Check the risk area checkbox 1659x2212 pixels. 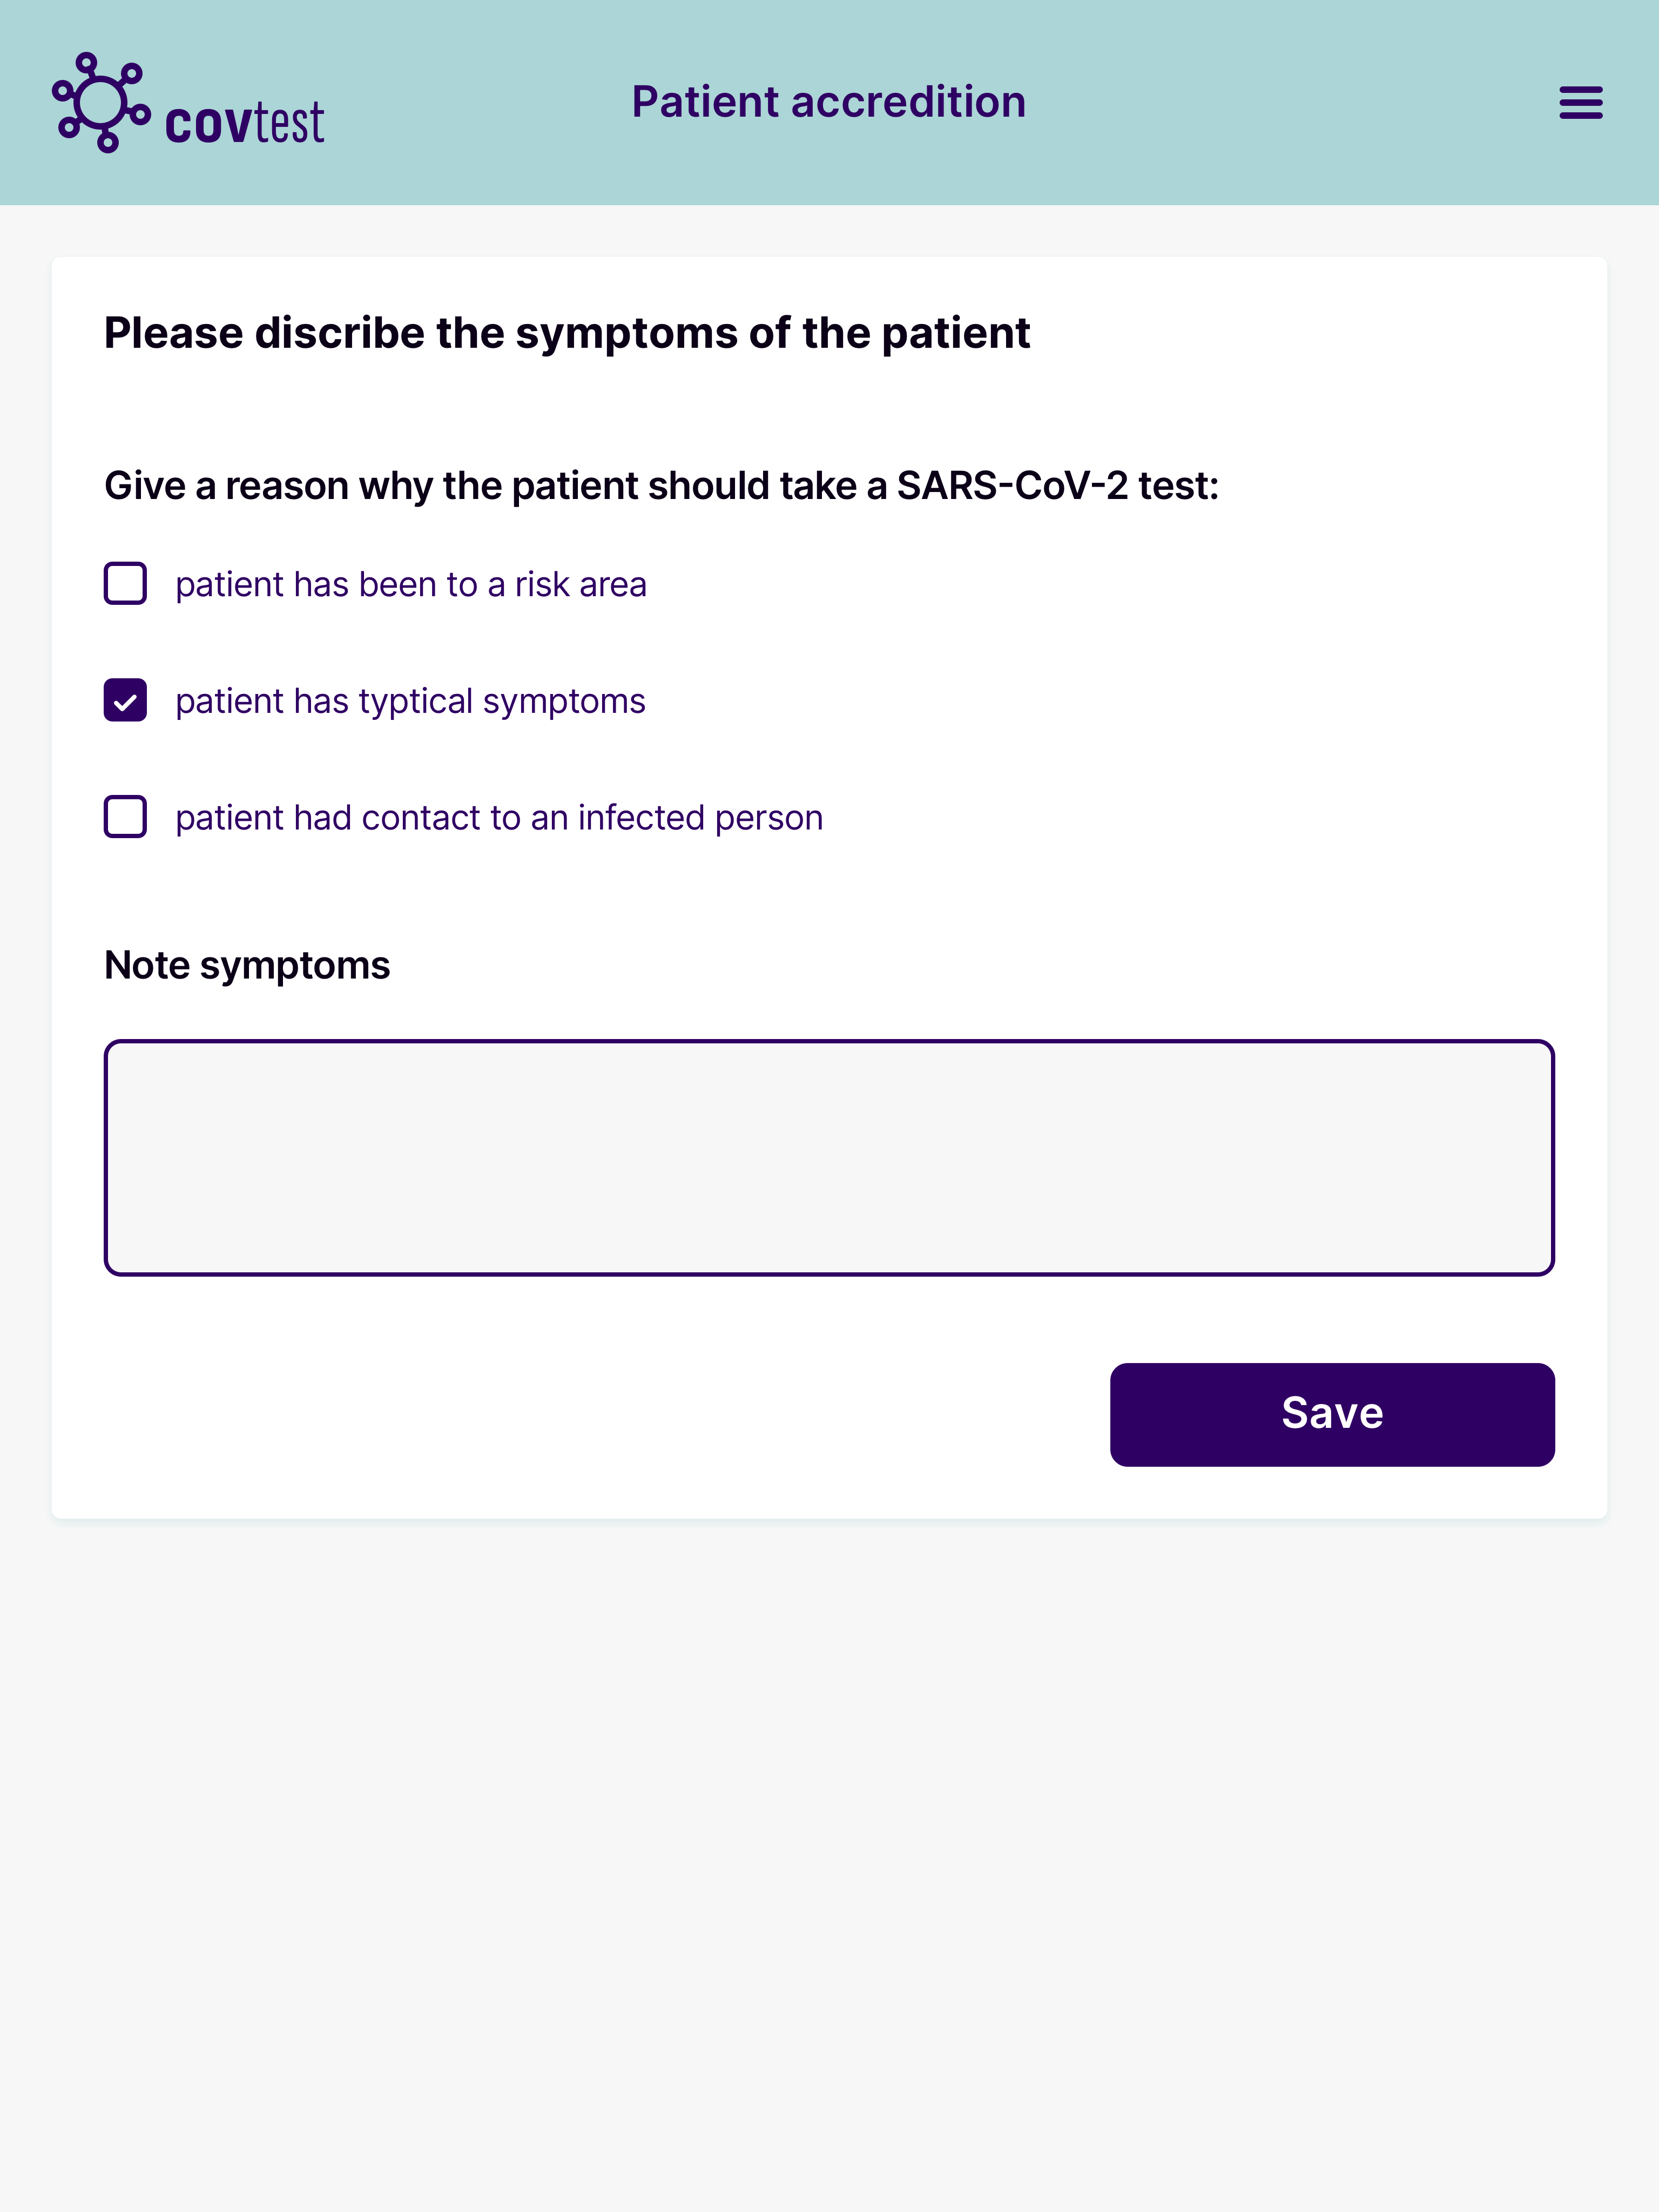pos(125,583)
